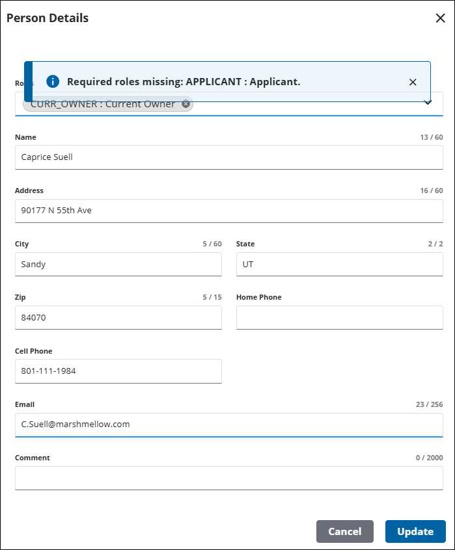Screen dimensions: 455x550
Task: Click the Comment character counter 0 / 2000
Action: pyautogui.click(x=430, y=458)
